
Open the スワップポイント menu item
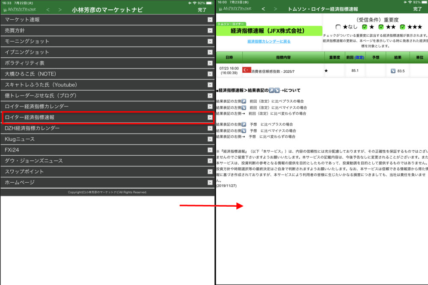pyautogui.click(x=107, y=172)
